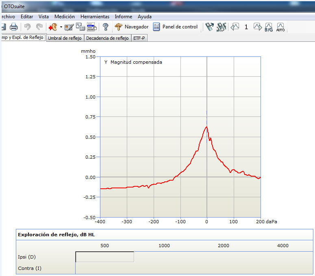The height and width of the screenshot is (276, 315).
Task: Click the Y Magnitud compensada graph label
Action: 133,62
